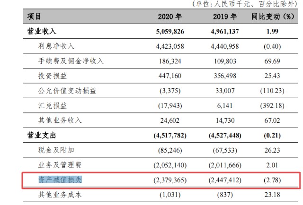Viewport: 303px width, 205px height.
Task: Select the 汇兑损益 row label
Action: [53, 105]
